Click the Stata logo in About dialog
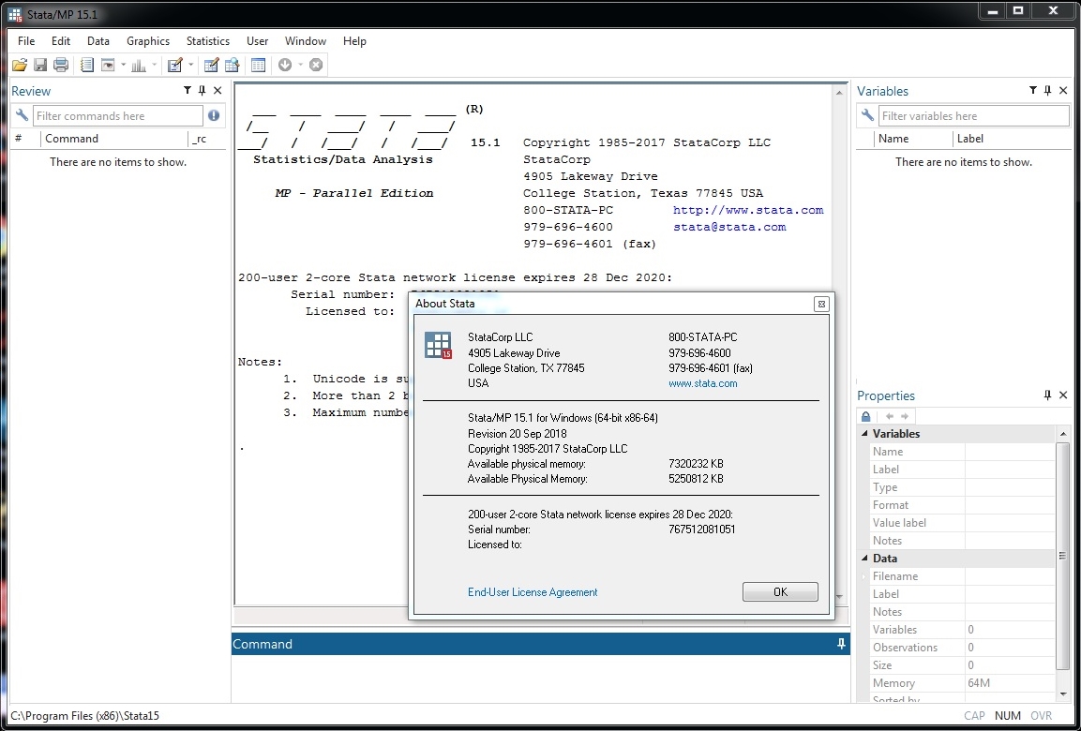This screenshot has height=731, width=1081. click(x=438, y=345)
